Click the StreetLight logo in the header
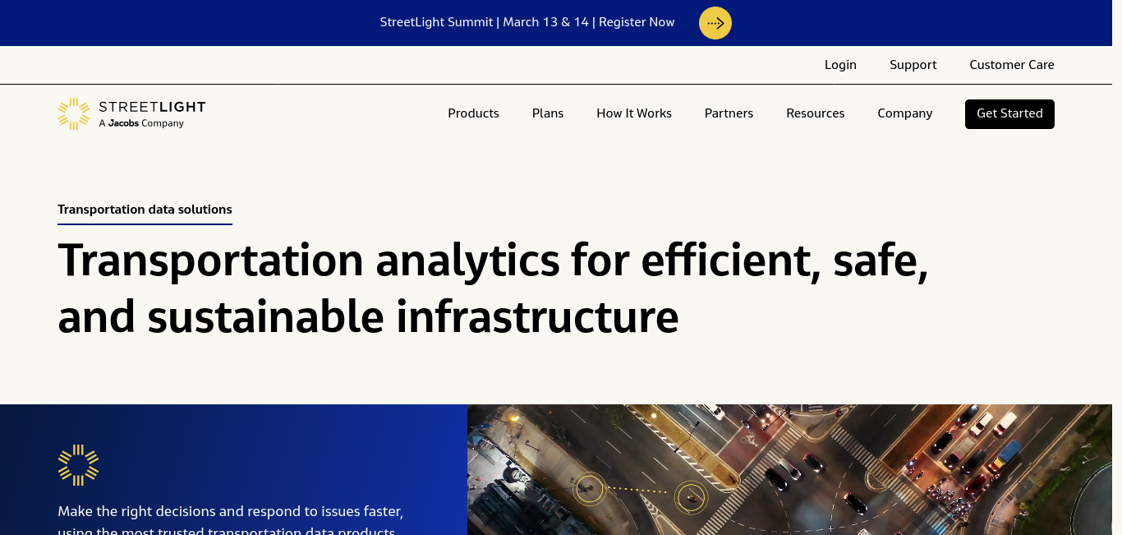1122x535 pixels. pyautogui.click(x=131, y=113)
